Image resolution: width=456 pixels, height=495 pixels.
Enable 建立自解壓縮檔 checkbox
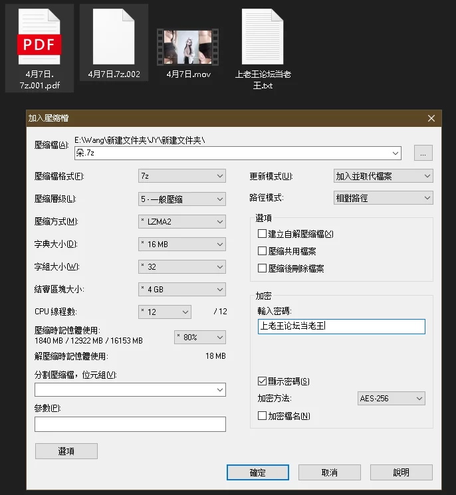262,234
